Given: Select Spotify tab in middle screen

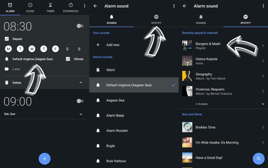Looking at the screenshot, I should (x=156, y=19).
